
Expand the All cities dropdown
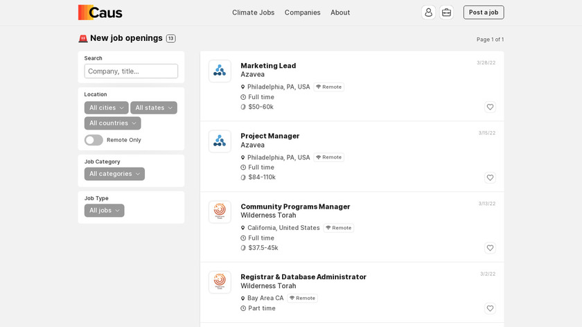[x=106, y=108]
